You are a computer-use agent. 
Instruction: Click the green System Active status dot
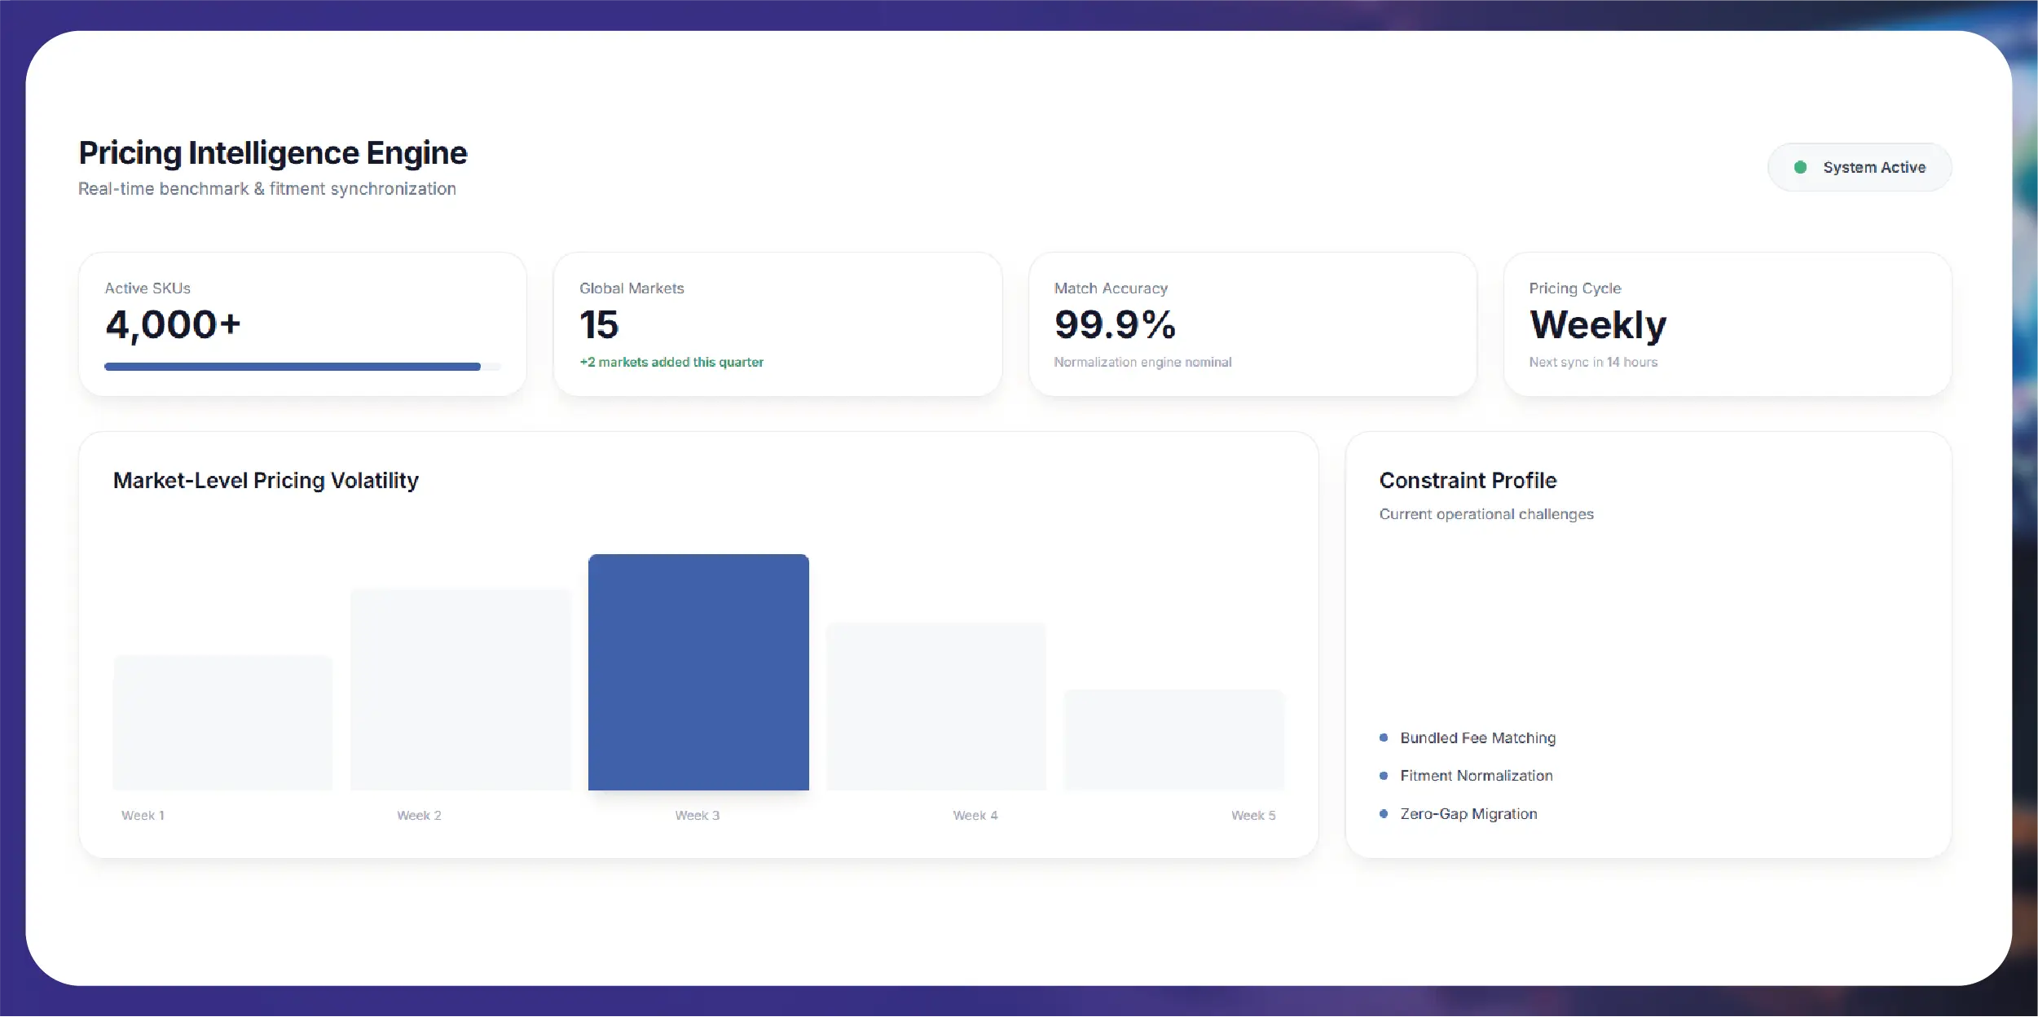click(1800, 167)
